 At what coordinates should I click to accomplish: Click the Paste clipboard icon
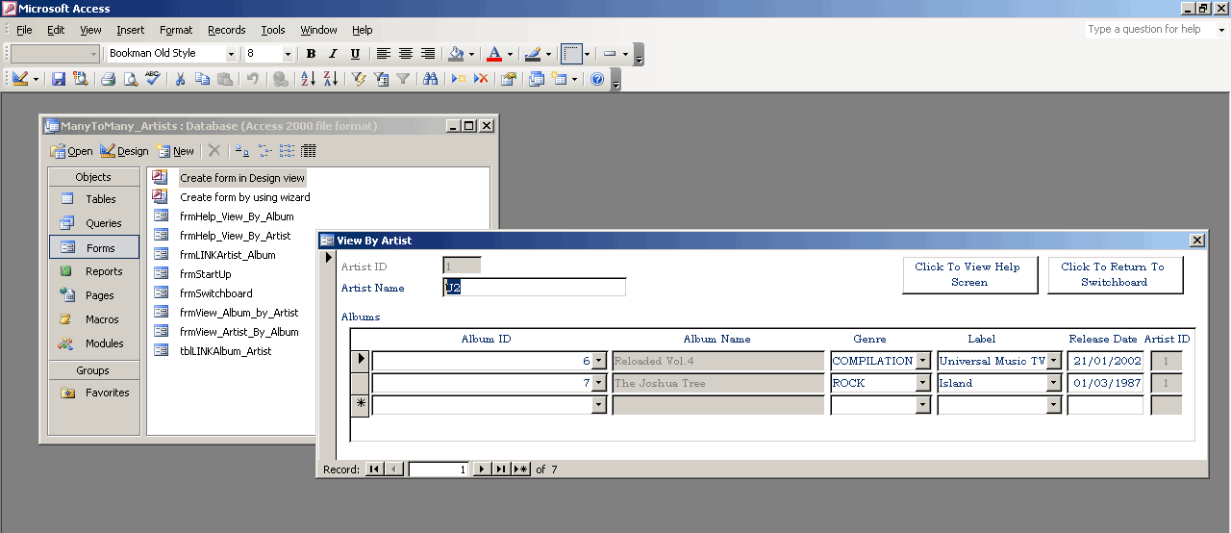pos(224,80)
